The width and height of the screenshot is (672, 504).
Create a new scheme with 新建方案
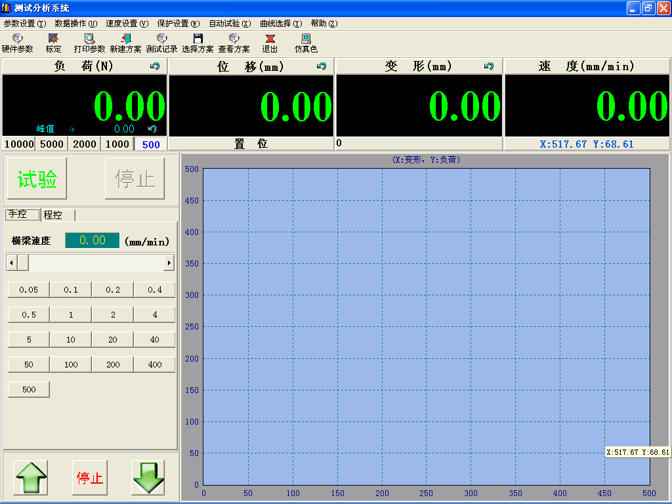[x=125, y=43]
